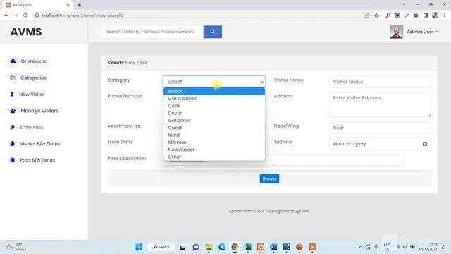The image size is (451, 254).
Task: Click browser Forward arrow
Action: click(x=16, y=16)
